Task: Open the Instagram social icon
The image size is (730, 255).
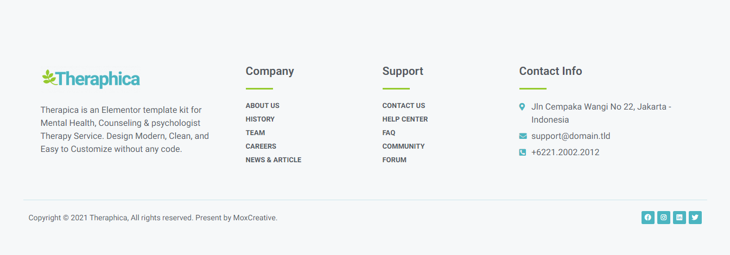Action: 663,218
